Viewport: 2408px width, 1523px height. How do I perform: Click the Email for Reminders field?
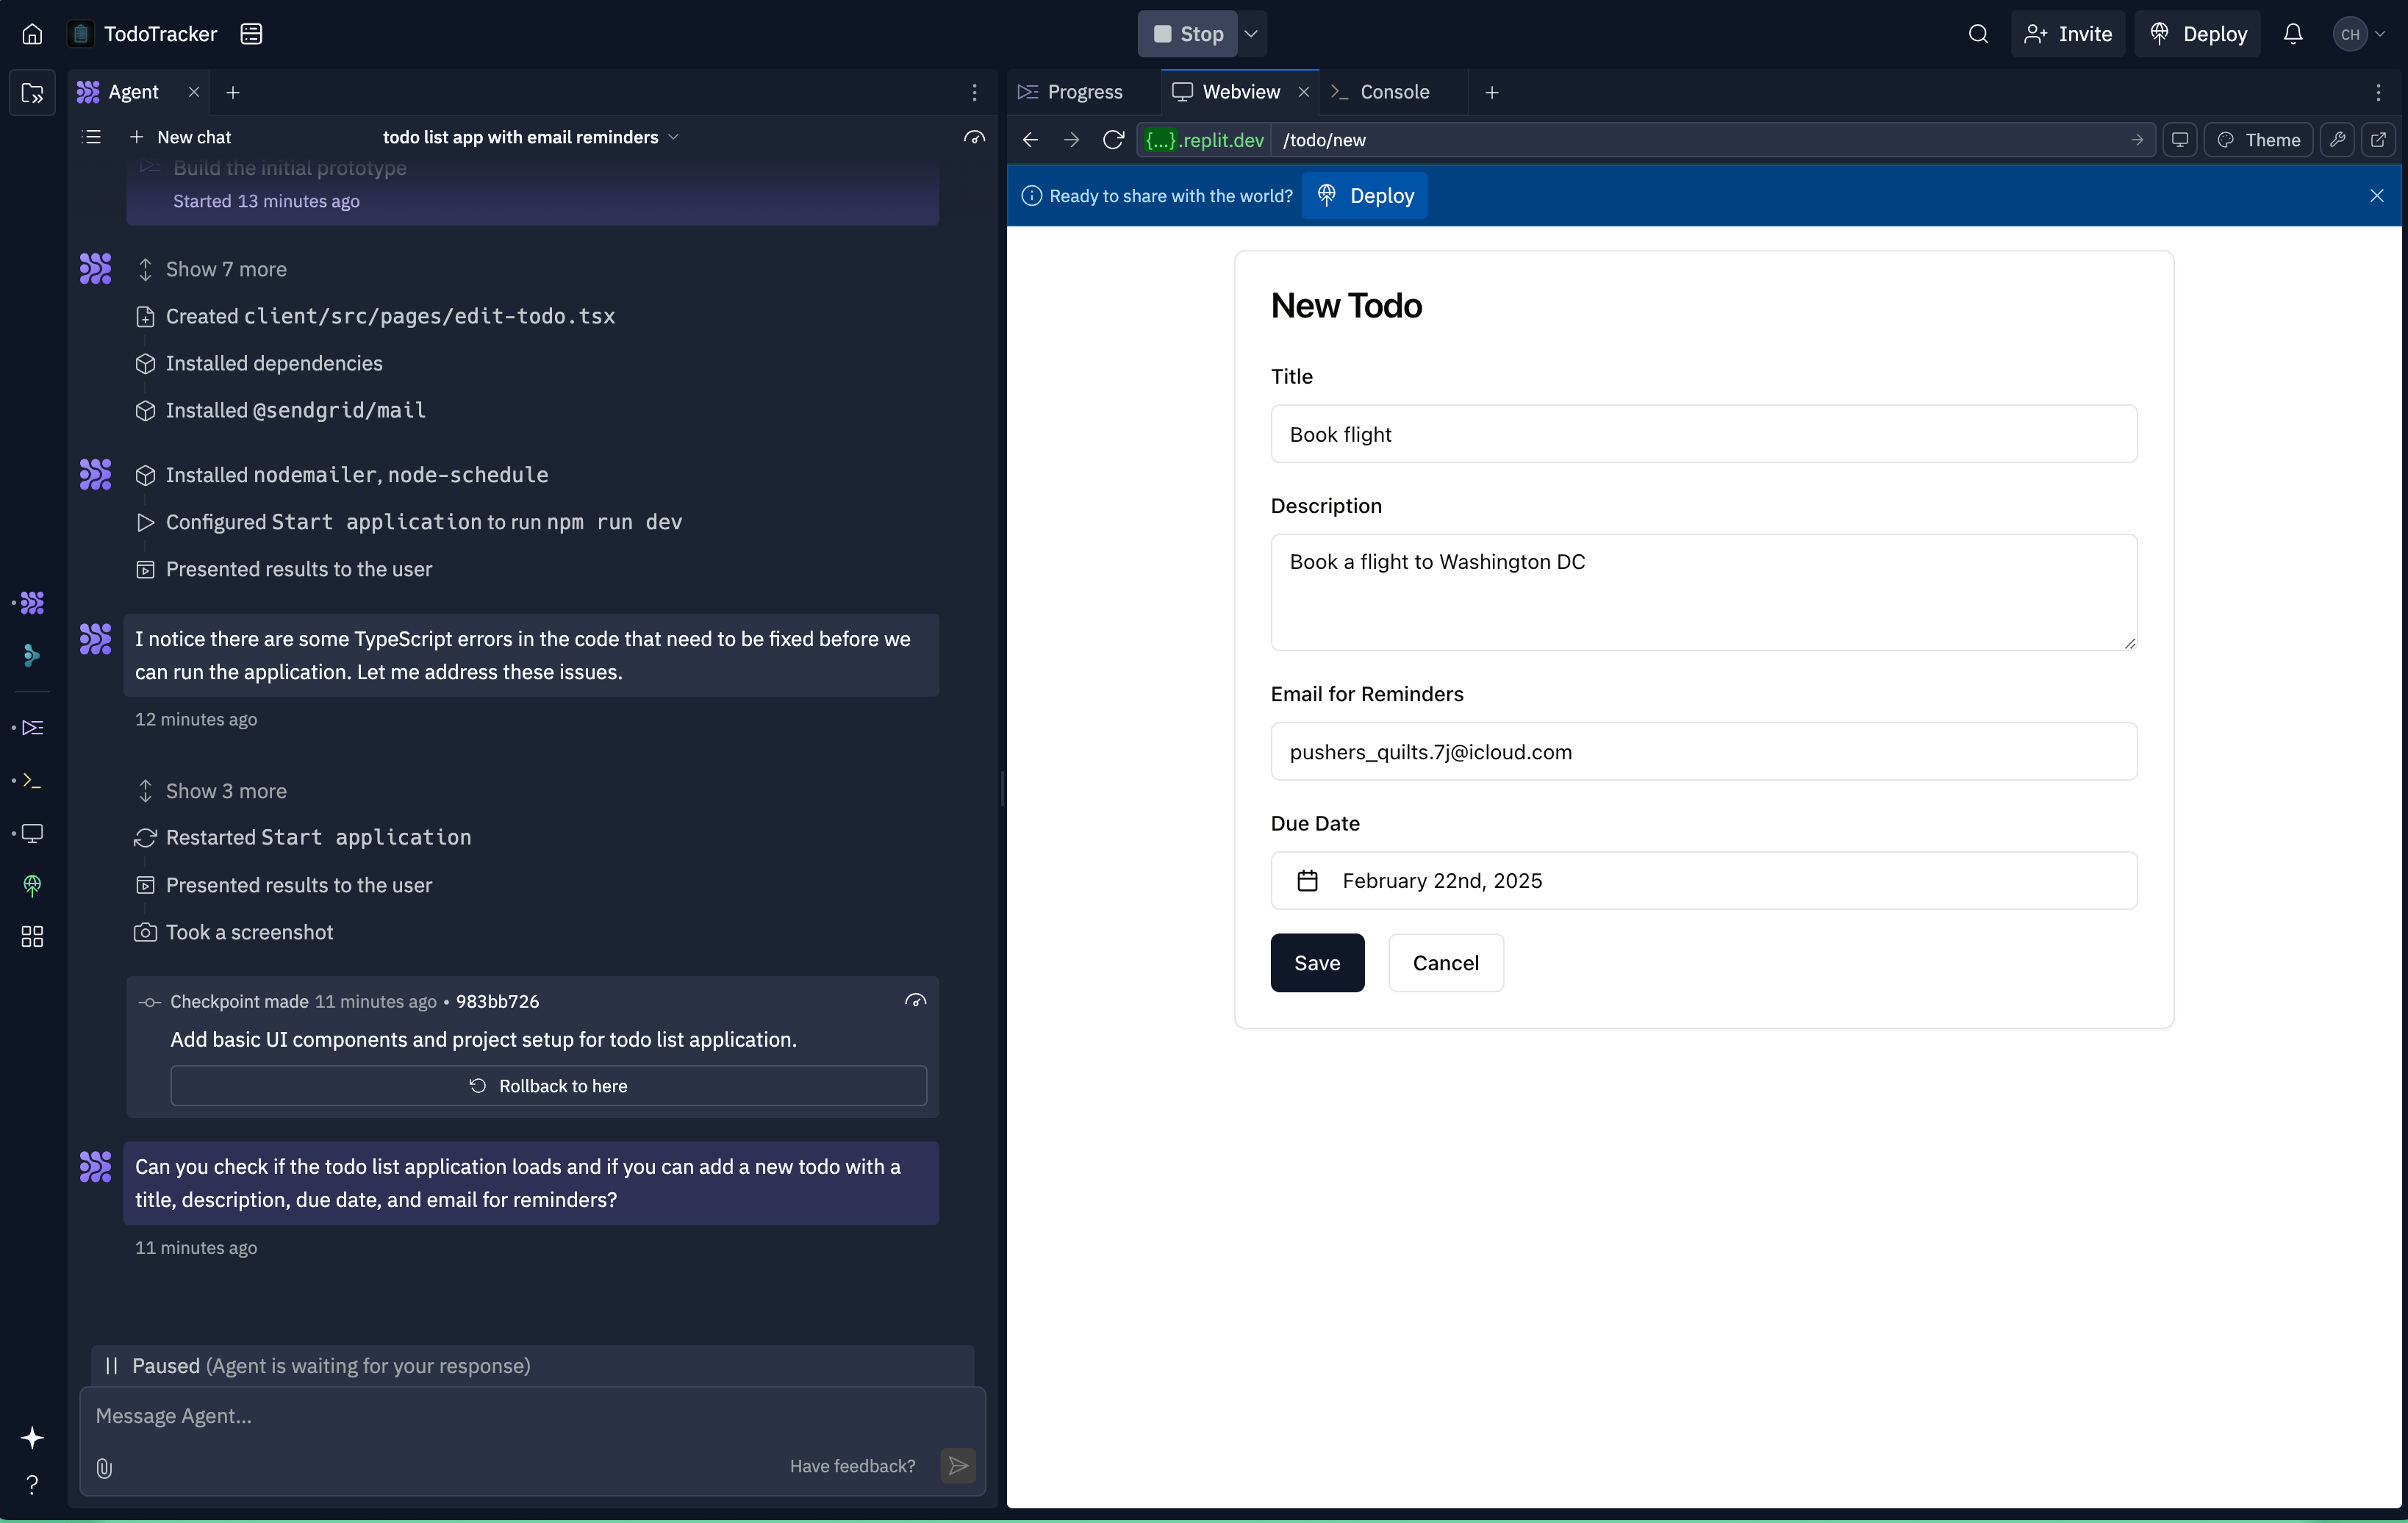click(1703, 752)
